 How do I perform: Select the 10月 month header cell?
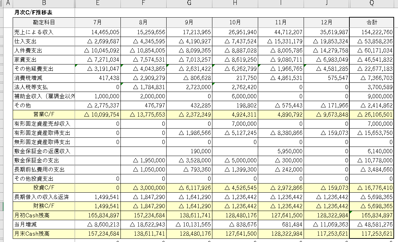(235, 22)
